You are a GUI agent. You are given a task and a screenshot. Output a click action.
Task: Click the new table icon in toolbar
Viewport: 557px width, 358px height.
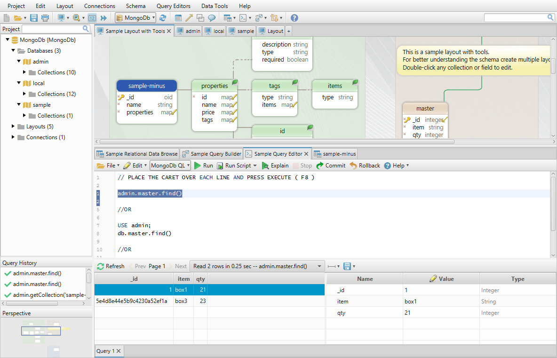pyautogui.click(x=178, y=18)
